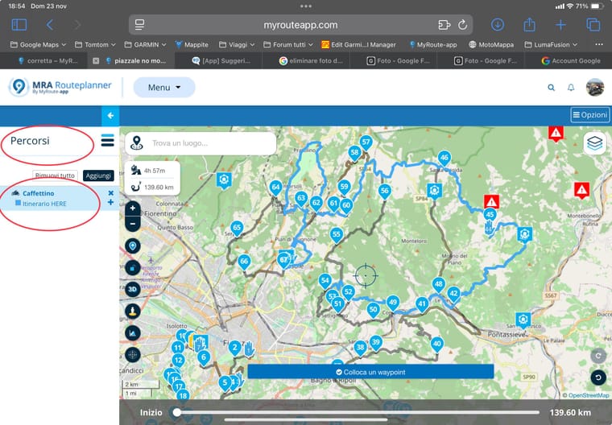Image resolution: width=612 pixels, height=425 pixels.
Task: Click the Aggiungi button
Action: point(98,175)
